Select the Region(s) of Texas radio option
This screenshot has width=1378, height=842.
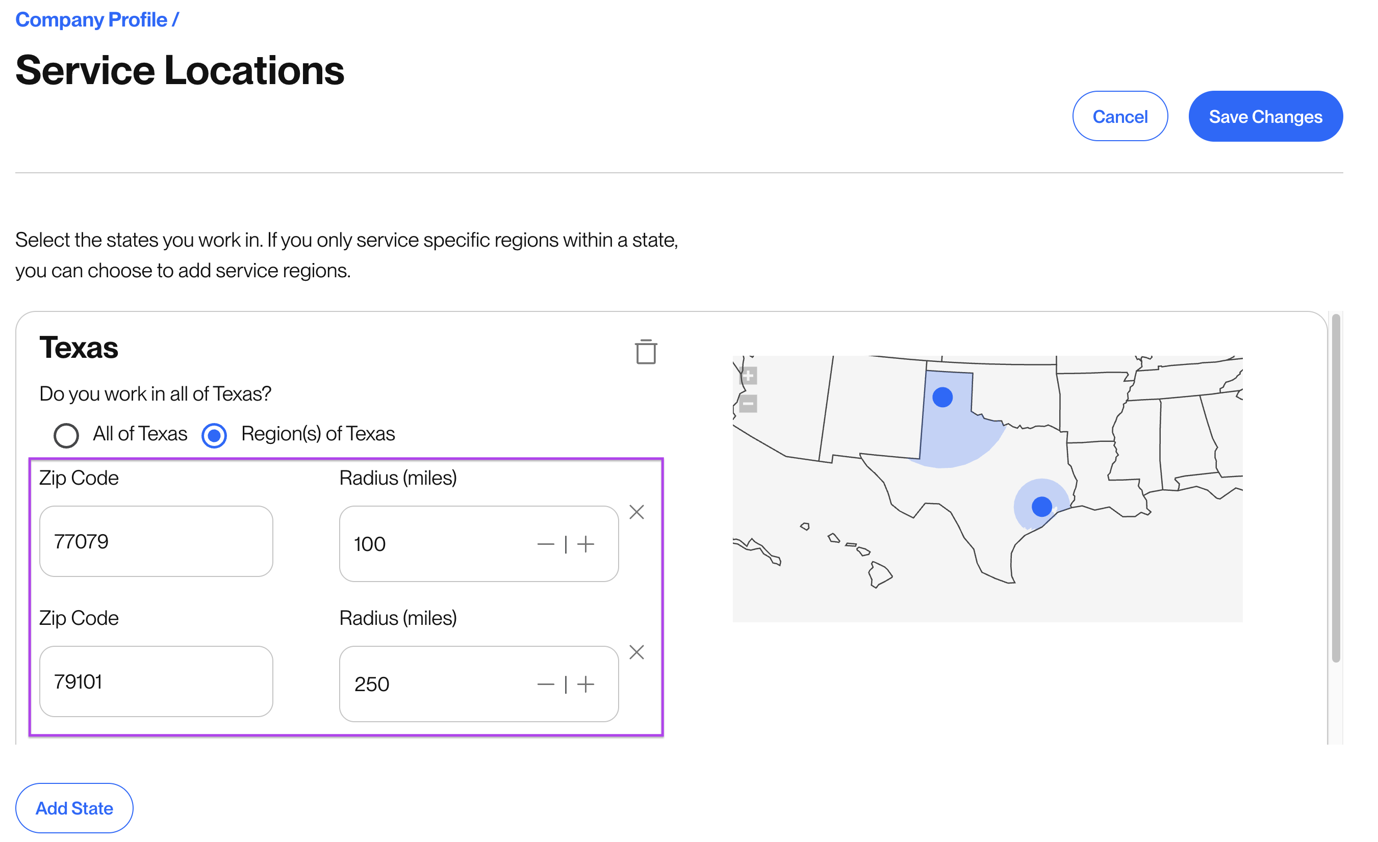(x=214, y=435)
